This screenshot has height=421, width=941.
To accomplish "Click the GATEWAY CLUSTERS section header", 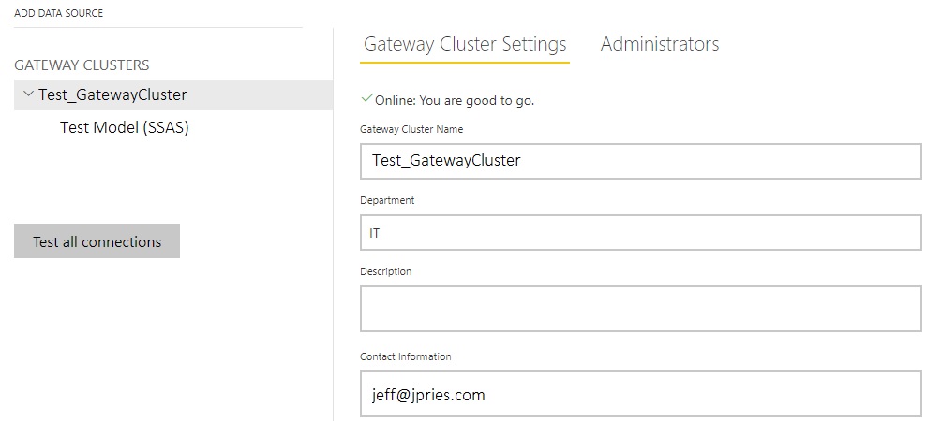I will (82, 65).
